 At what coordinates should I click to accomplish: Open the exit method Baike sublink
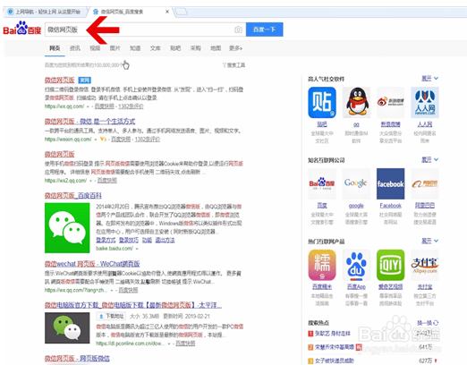coord(165,240)
